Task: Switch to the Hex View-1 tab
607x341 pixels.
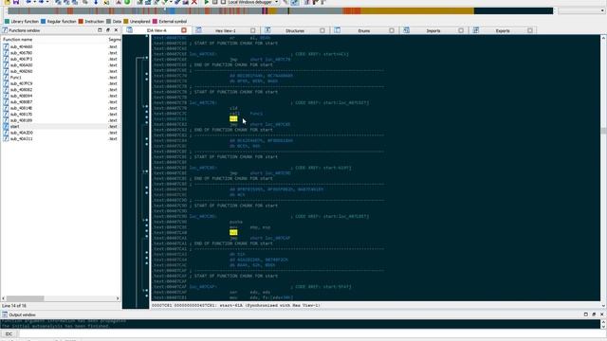Action: click(226, 30)
